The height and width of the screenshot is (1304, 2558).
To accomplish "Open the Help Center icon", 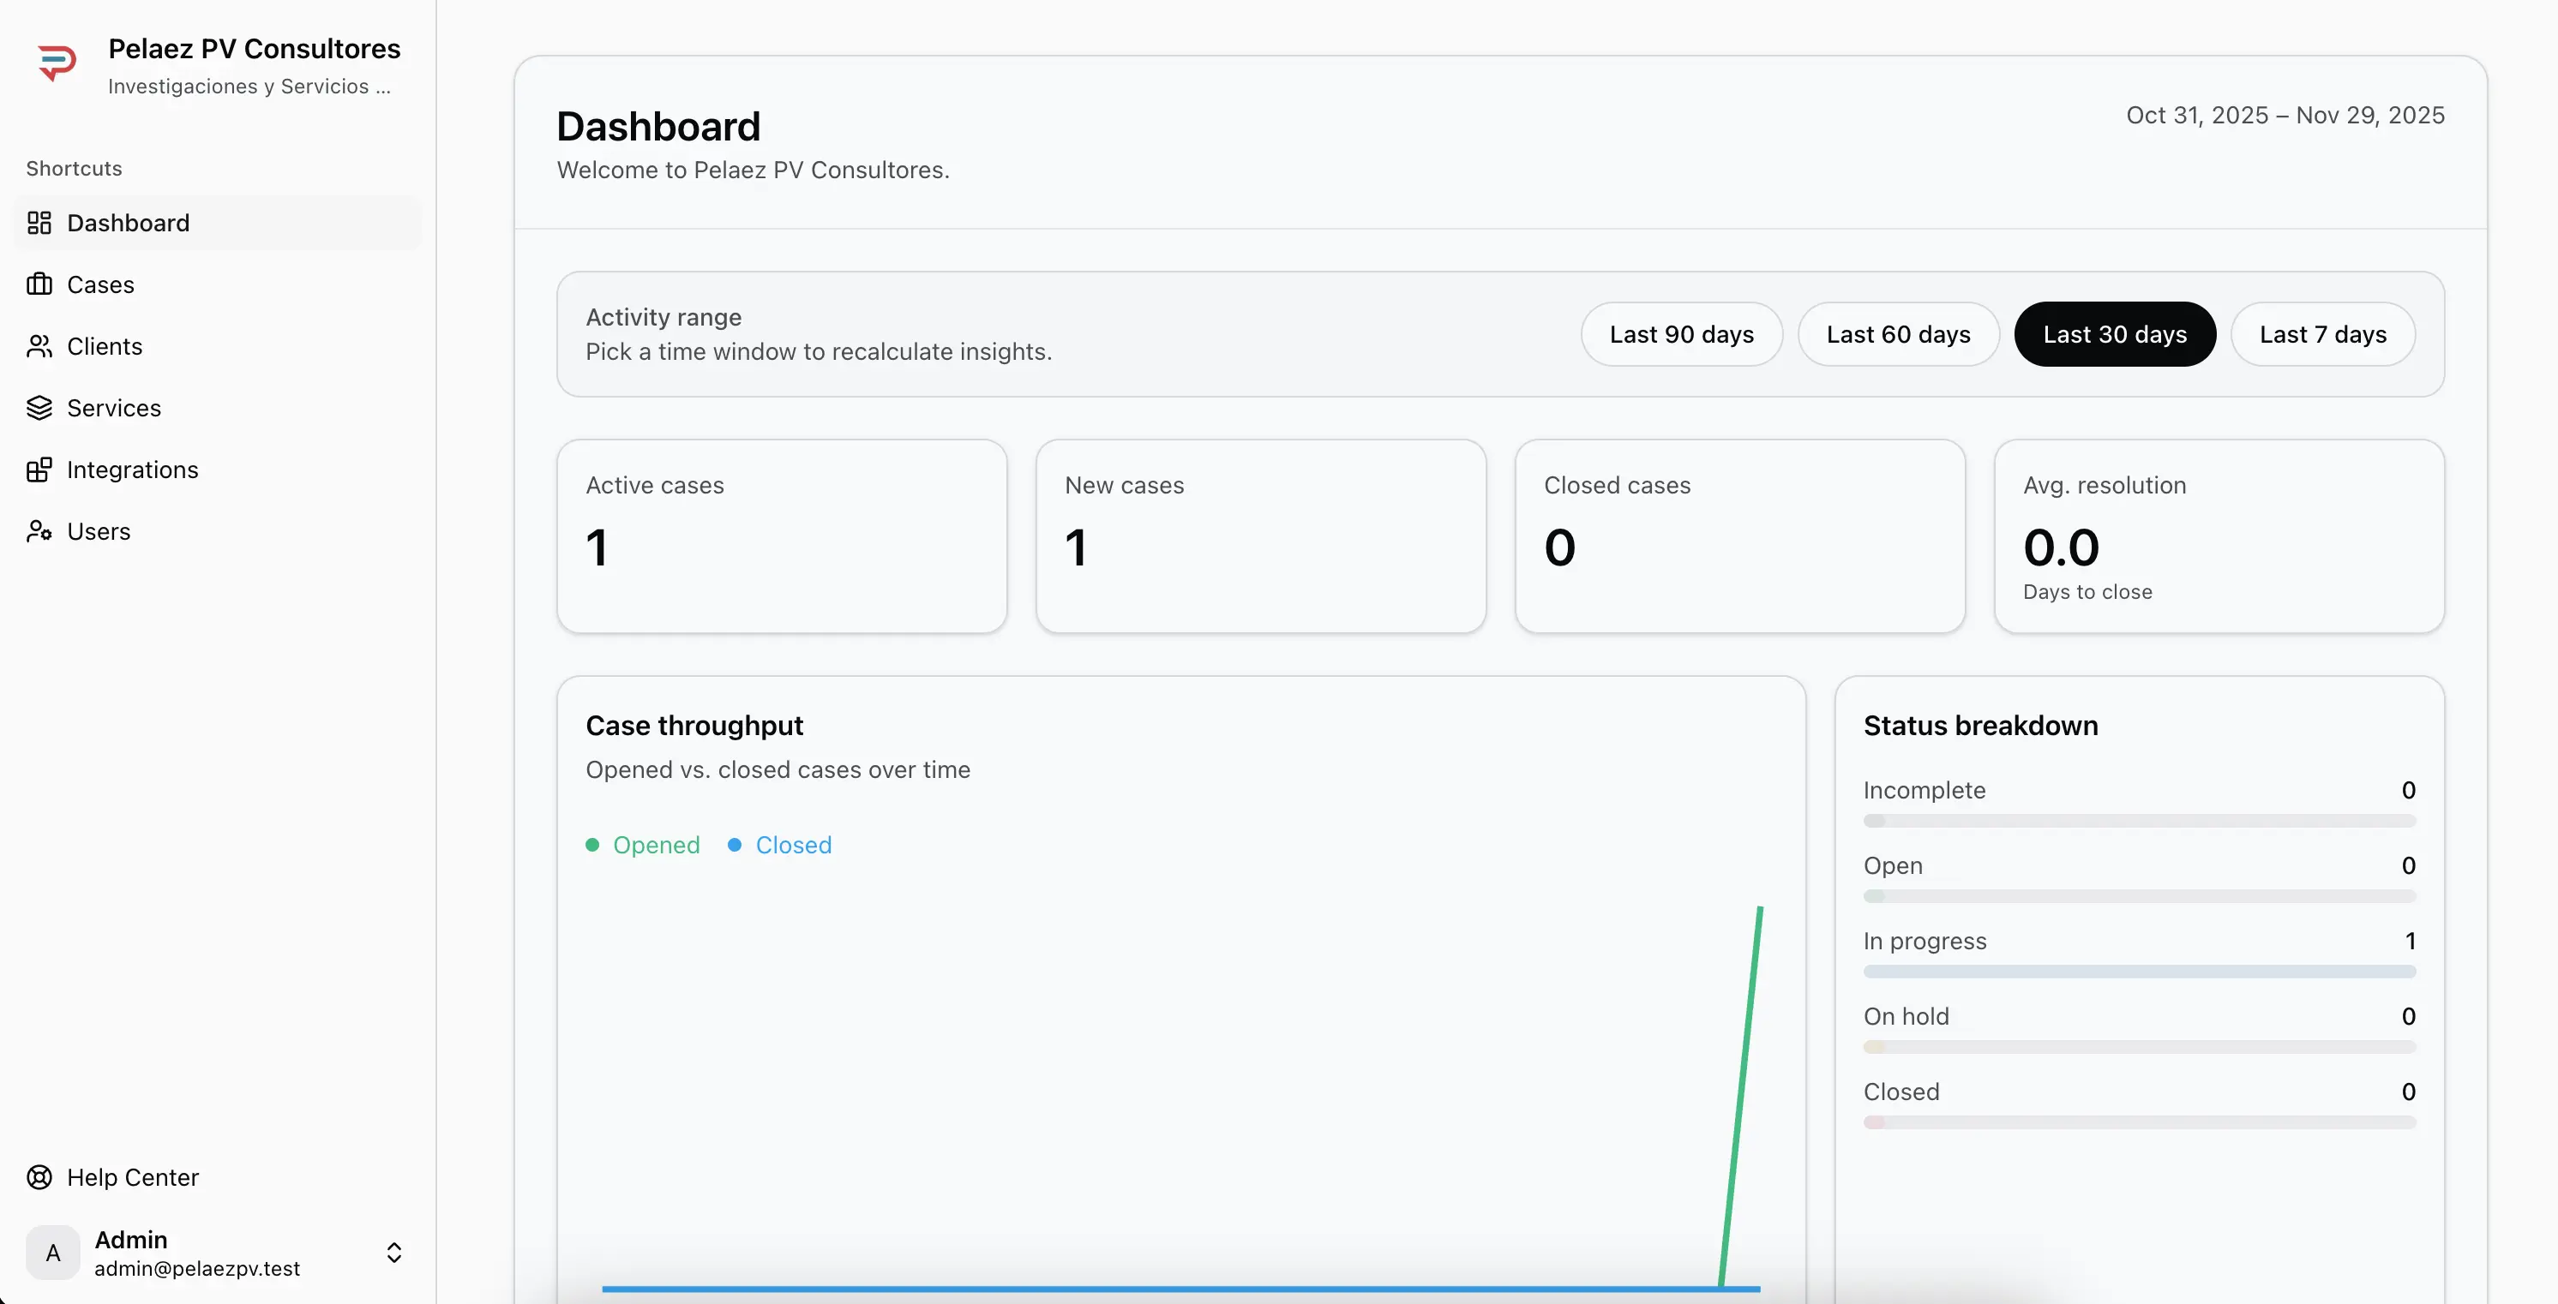I will (38, 1177).
